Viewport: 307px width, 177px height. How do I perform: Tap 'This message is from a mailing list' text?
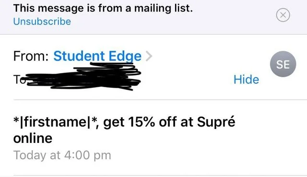click(x=103, y=9)
